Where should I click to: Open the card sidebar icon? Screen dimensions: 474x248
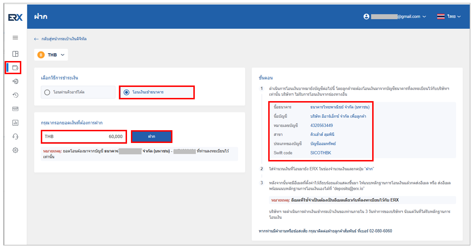(x=15, y=109)
